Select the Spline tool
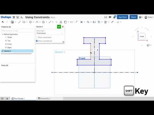Image resolution: width=154 pixels, height=115 pixels. (x=50, y=22)
